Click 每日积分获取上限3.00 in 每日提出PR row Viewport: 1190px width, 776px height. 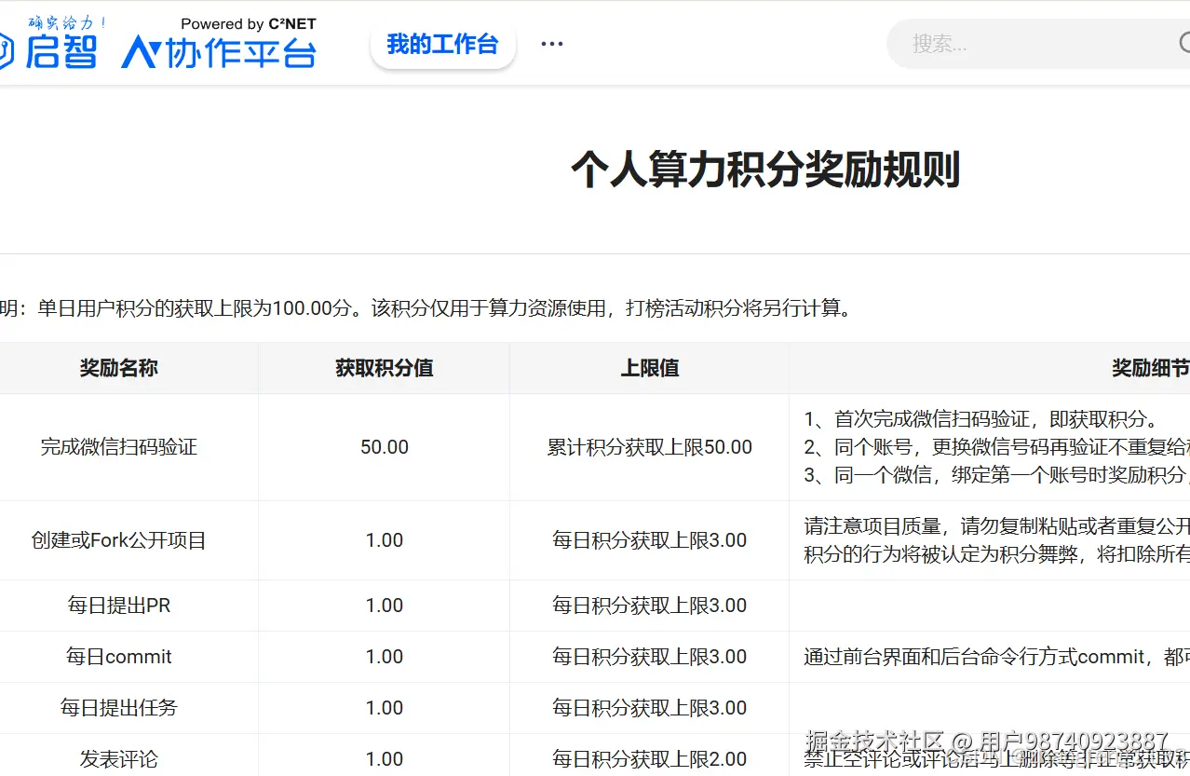(x=650, y=606)
